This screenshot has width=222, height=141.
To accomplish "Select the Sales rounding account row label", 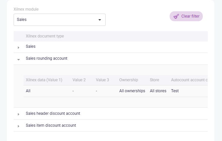I will point(46,58).
